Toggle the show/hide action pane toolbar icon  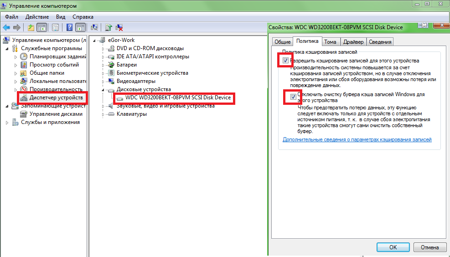pos(80,27)
